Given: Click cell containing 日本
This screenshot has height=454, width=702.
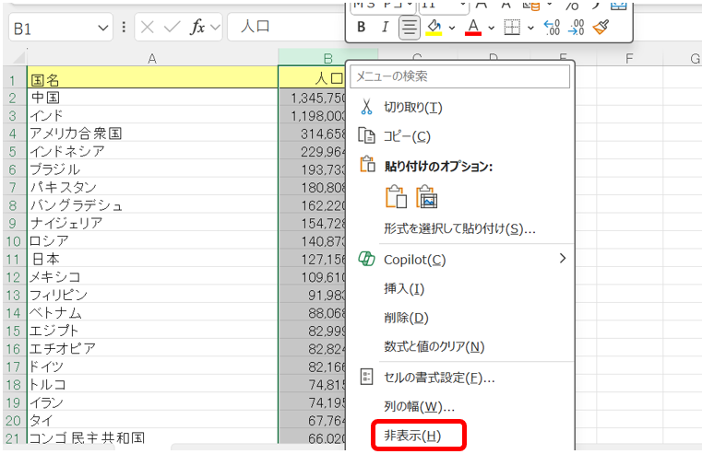Looking at the screenshot, I should (152, 258).
